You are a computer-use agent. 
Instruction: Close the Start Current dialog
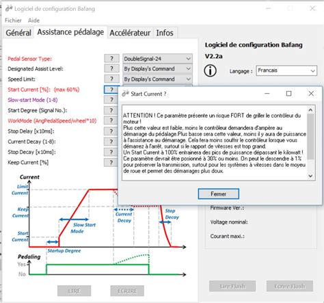point(311,94)
